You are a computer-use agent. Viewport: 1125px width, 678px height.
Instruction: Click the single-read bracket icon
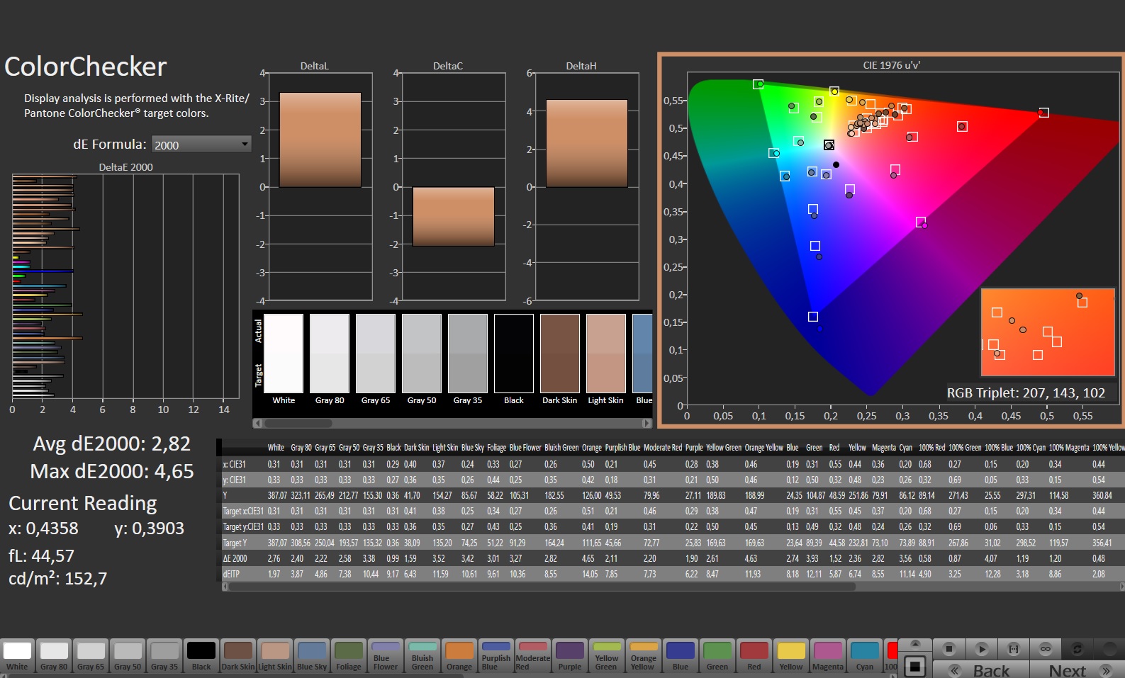[x=1014, y=648]
